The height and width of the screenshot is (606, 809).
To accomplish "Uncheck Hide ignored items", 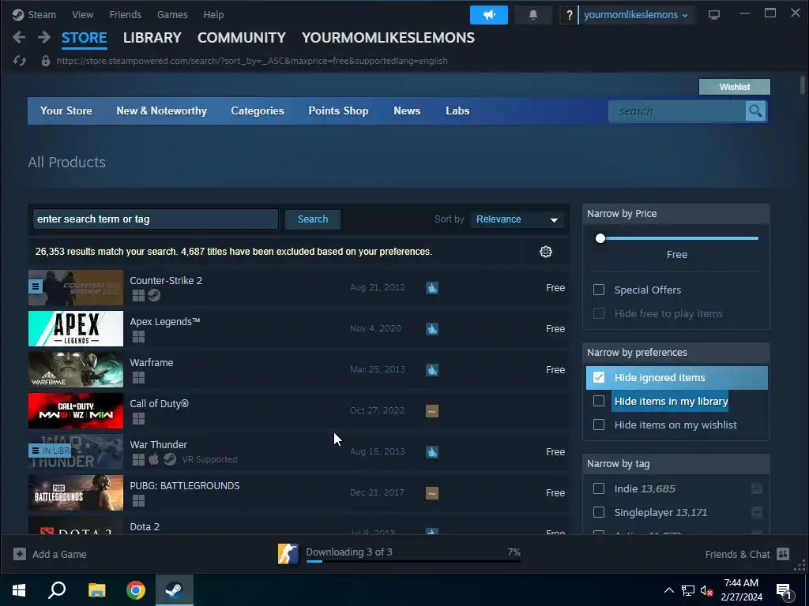I will point(599,377).
